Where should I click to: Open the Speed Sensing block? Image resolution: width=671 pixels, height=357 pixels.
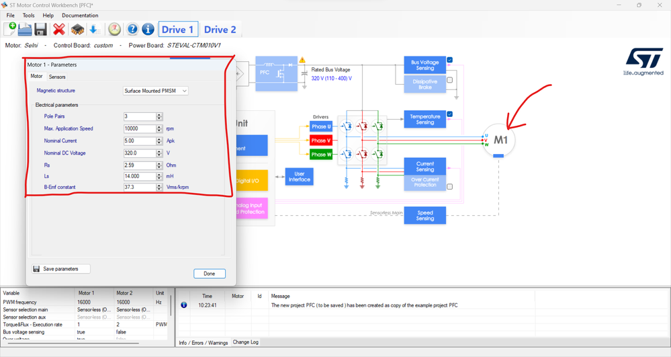(425, 215)
